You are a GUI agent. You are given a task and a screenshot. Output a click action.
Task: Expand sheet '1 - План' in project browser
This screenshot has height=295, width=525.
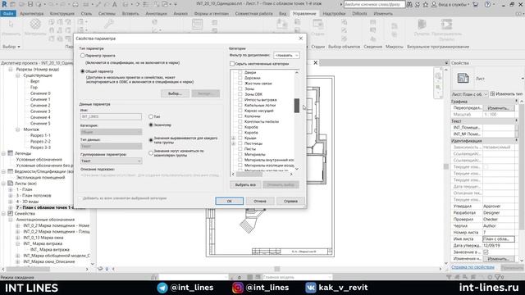click(x=11, y=189)
